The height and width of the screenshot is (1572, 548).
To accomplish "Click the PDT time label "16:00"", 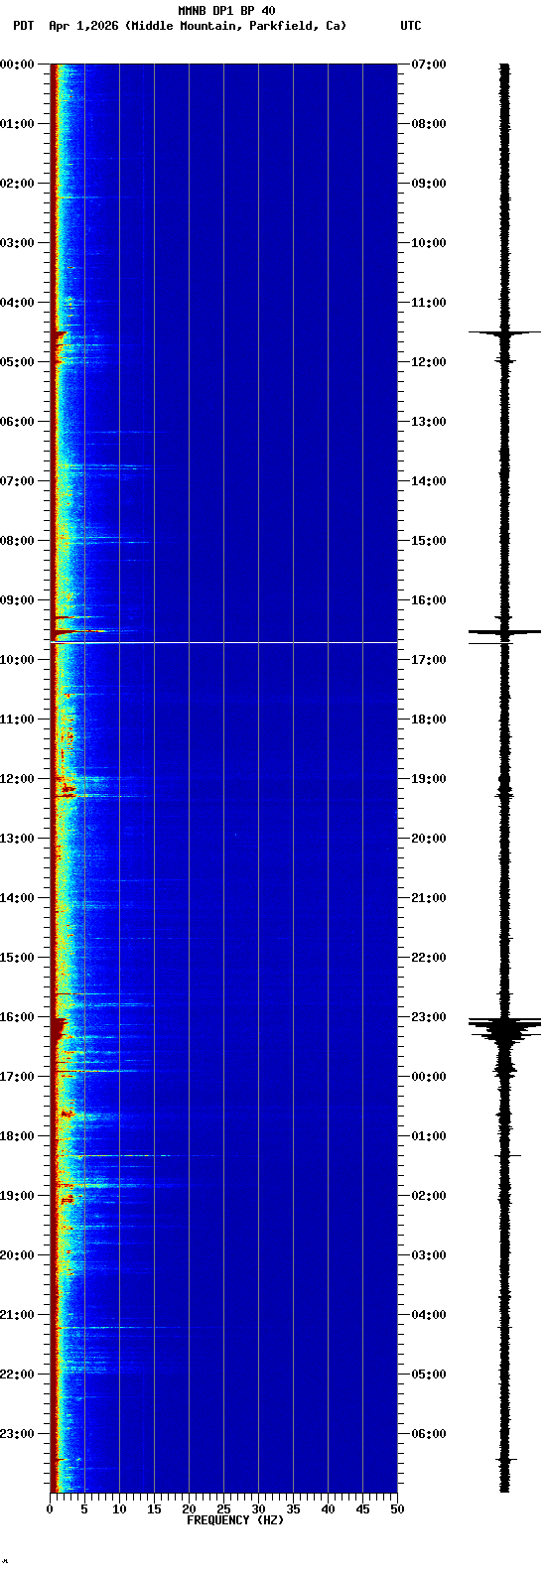I will tap(16, 1017).
